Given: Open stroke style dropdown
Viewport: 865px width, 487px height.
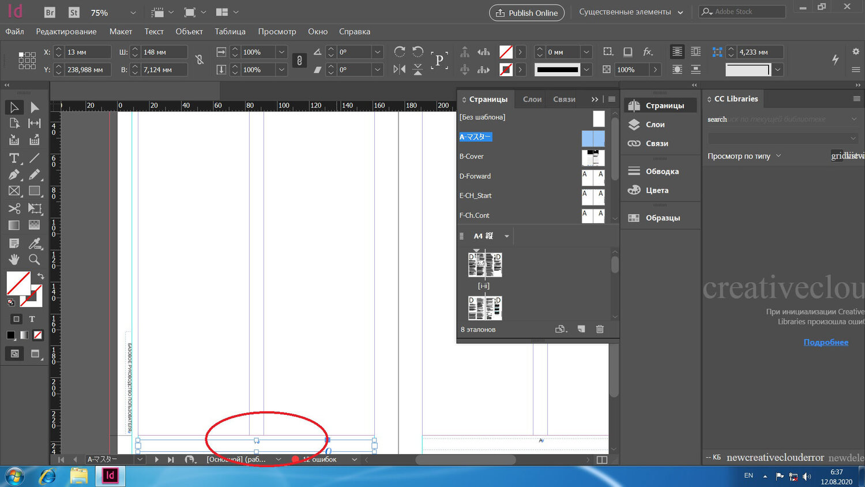Looking at the screenshot, I should point(586,69).
